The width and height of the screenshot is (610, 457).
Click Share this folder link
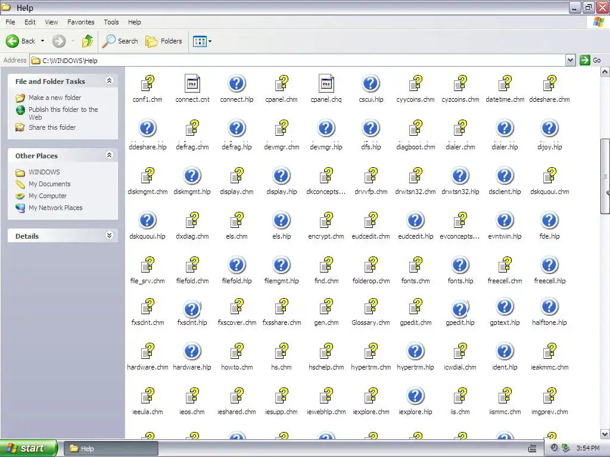tap(52, 127)
